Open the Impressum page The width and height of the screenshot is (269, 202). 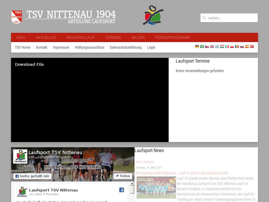[x=61, y=47]
